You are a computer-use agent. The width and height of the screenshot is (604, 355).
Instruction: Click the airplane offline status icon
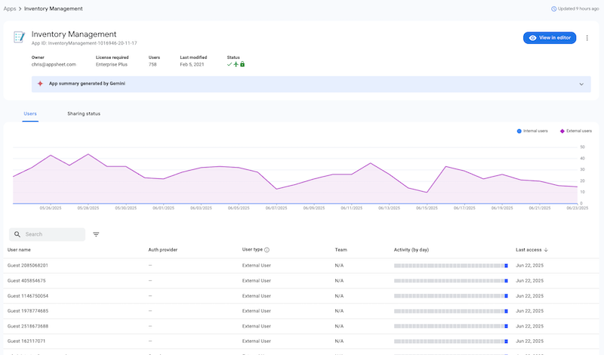pos(236,64)
